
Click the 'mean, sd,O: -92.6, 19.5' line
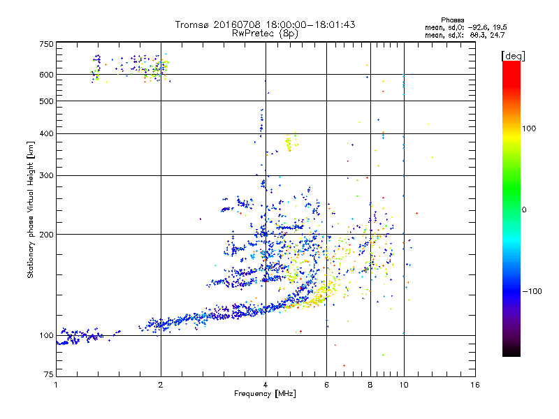coord(465,27)
